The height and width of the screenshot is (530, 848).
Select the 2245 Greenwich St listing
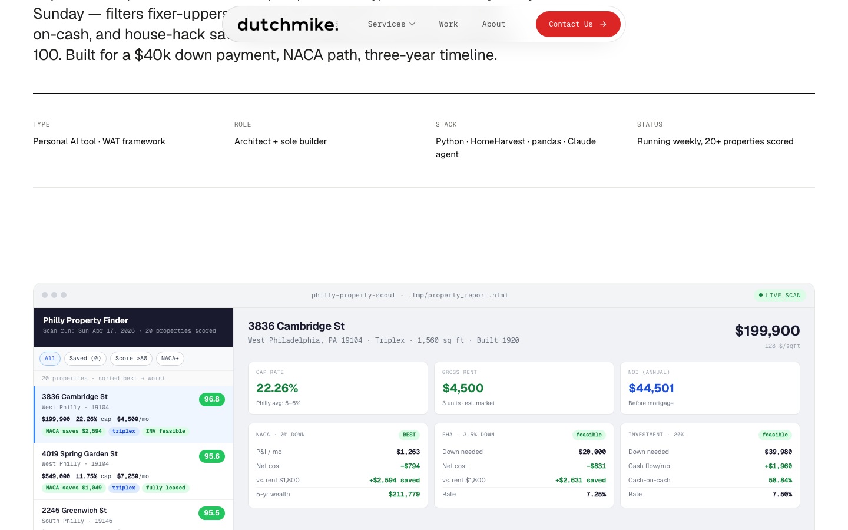(x=134, y=515)
